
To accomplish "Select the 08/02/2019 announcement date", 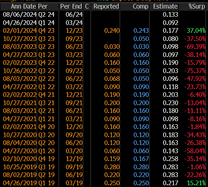I will (20, 175).
